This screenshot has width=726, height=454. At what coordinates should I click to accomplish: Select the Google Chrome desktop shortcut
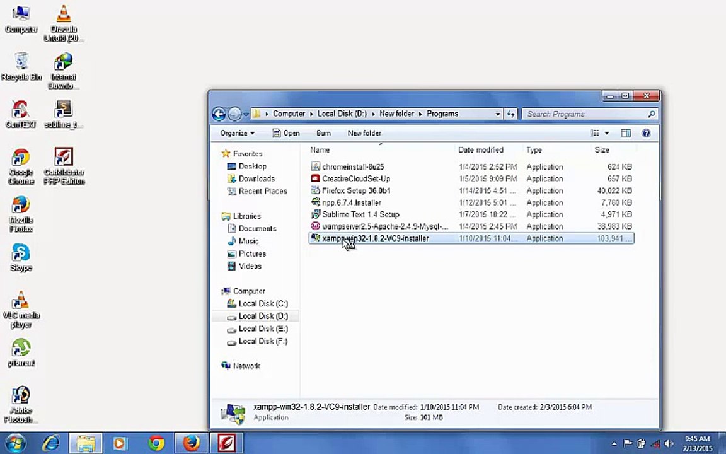coord(21,166)
